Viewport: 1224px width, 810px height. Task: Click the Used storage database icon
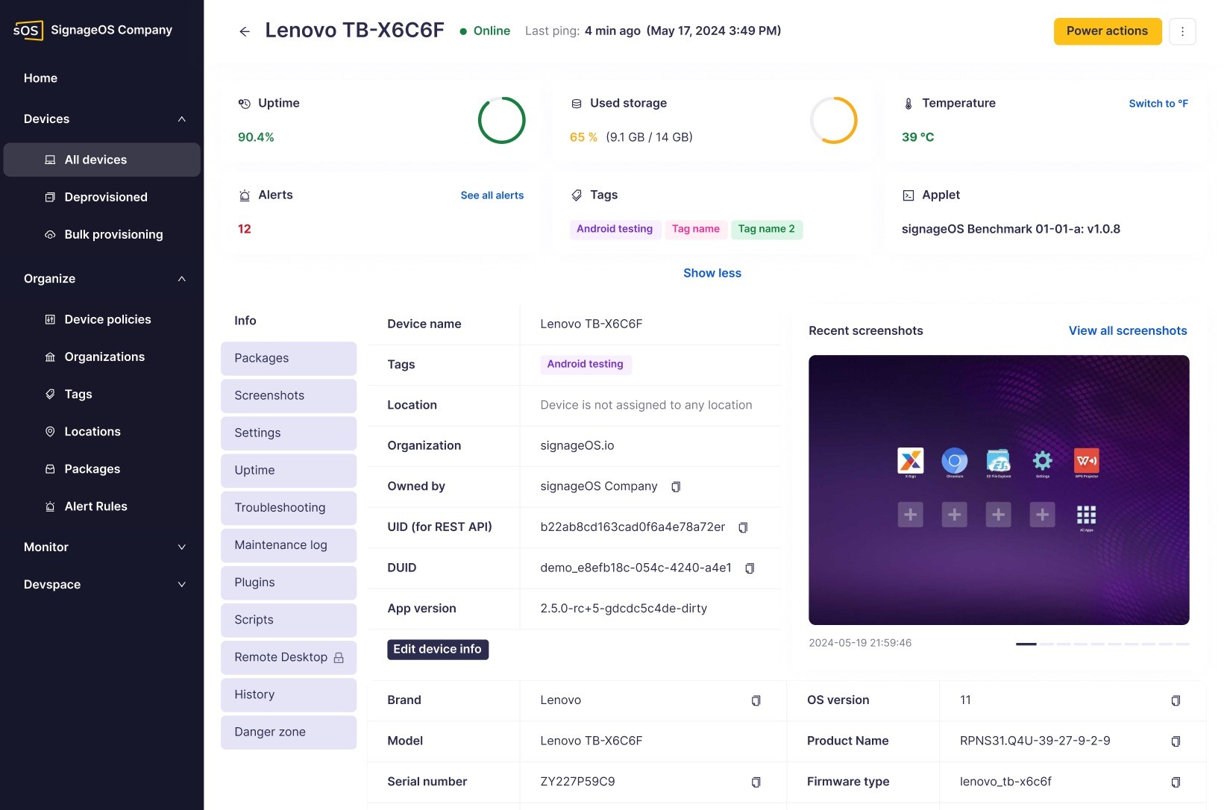coord(577,104)
